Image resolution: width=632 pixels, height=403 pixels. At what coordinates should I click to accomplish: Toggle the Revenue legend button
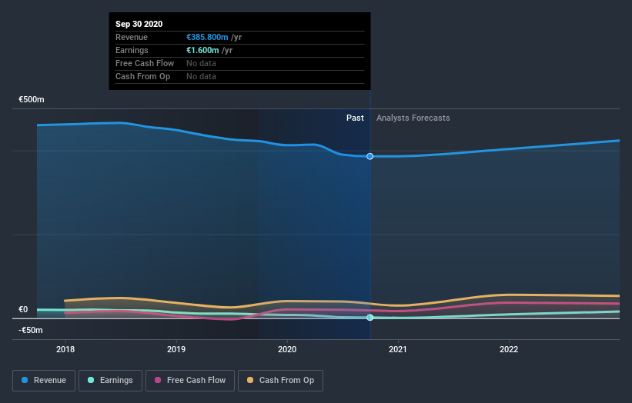[44, 381]
